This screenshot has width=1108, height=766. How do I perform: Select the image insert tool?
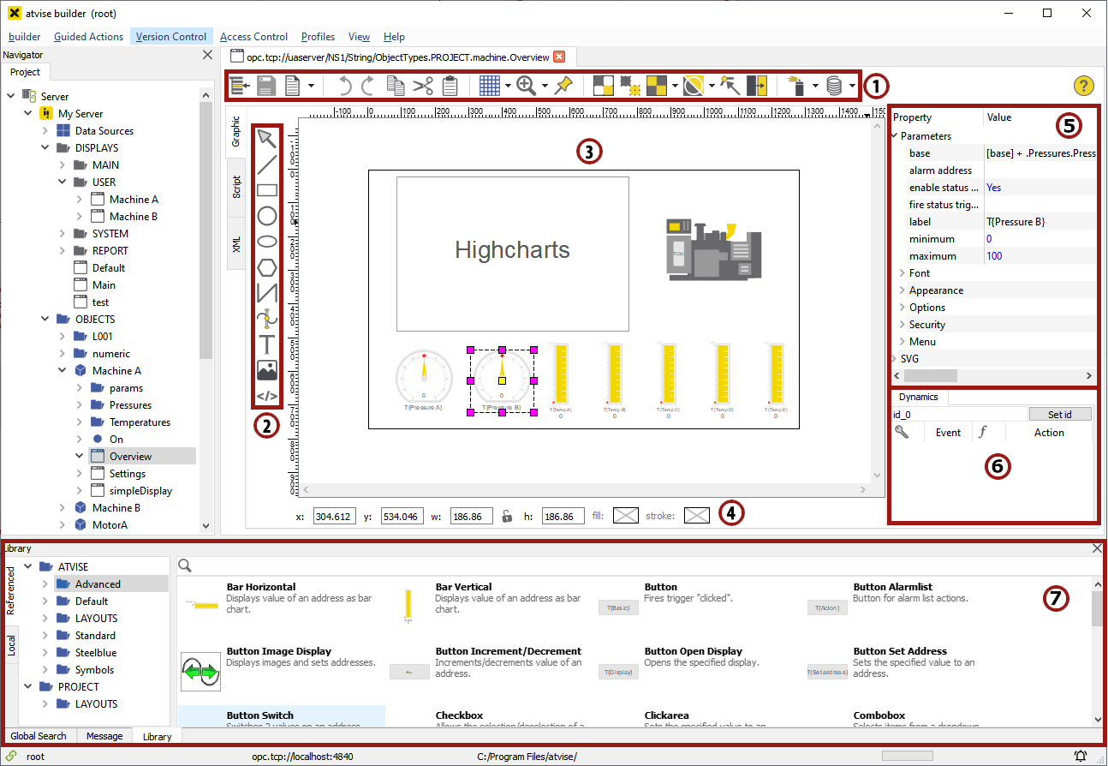click(267, 370)
